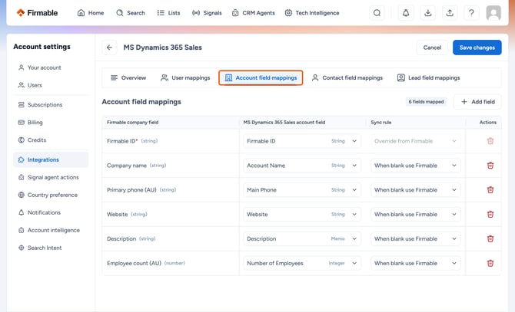Click the upload icon in top bar
The image size is (515, 312).
pos(450,13)
